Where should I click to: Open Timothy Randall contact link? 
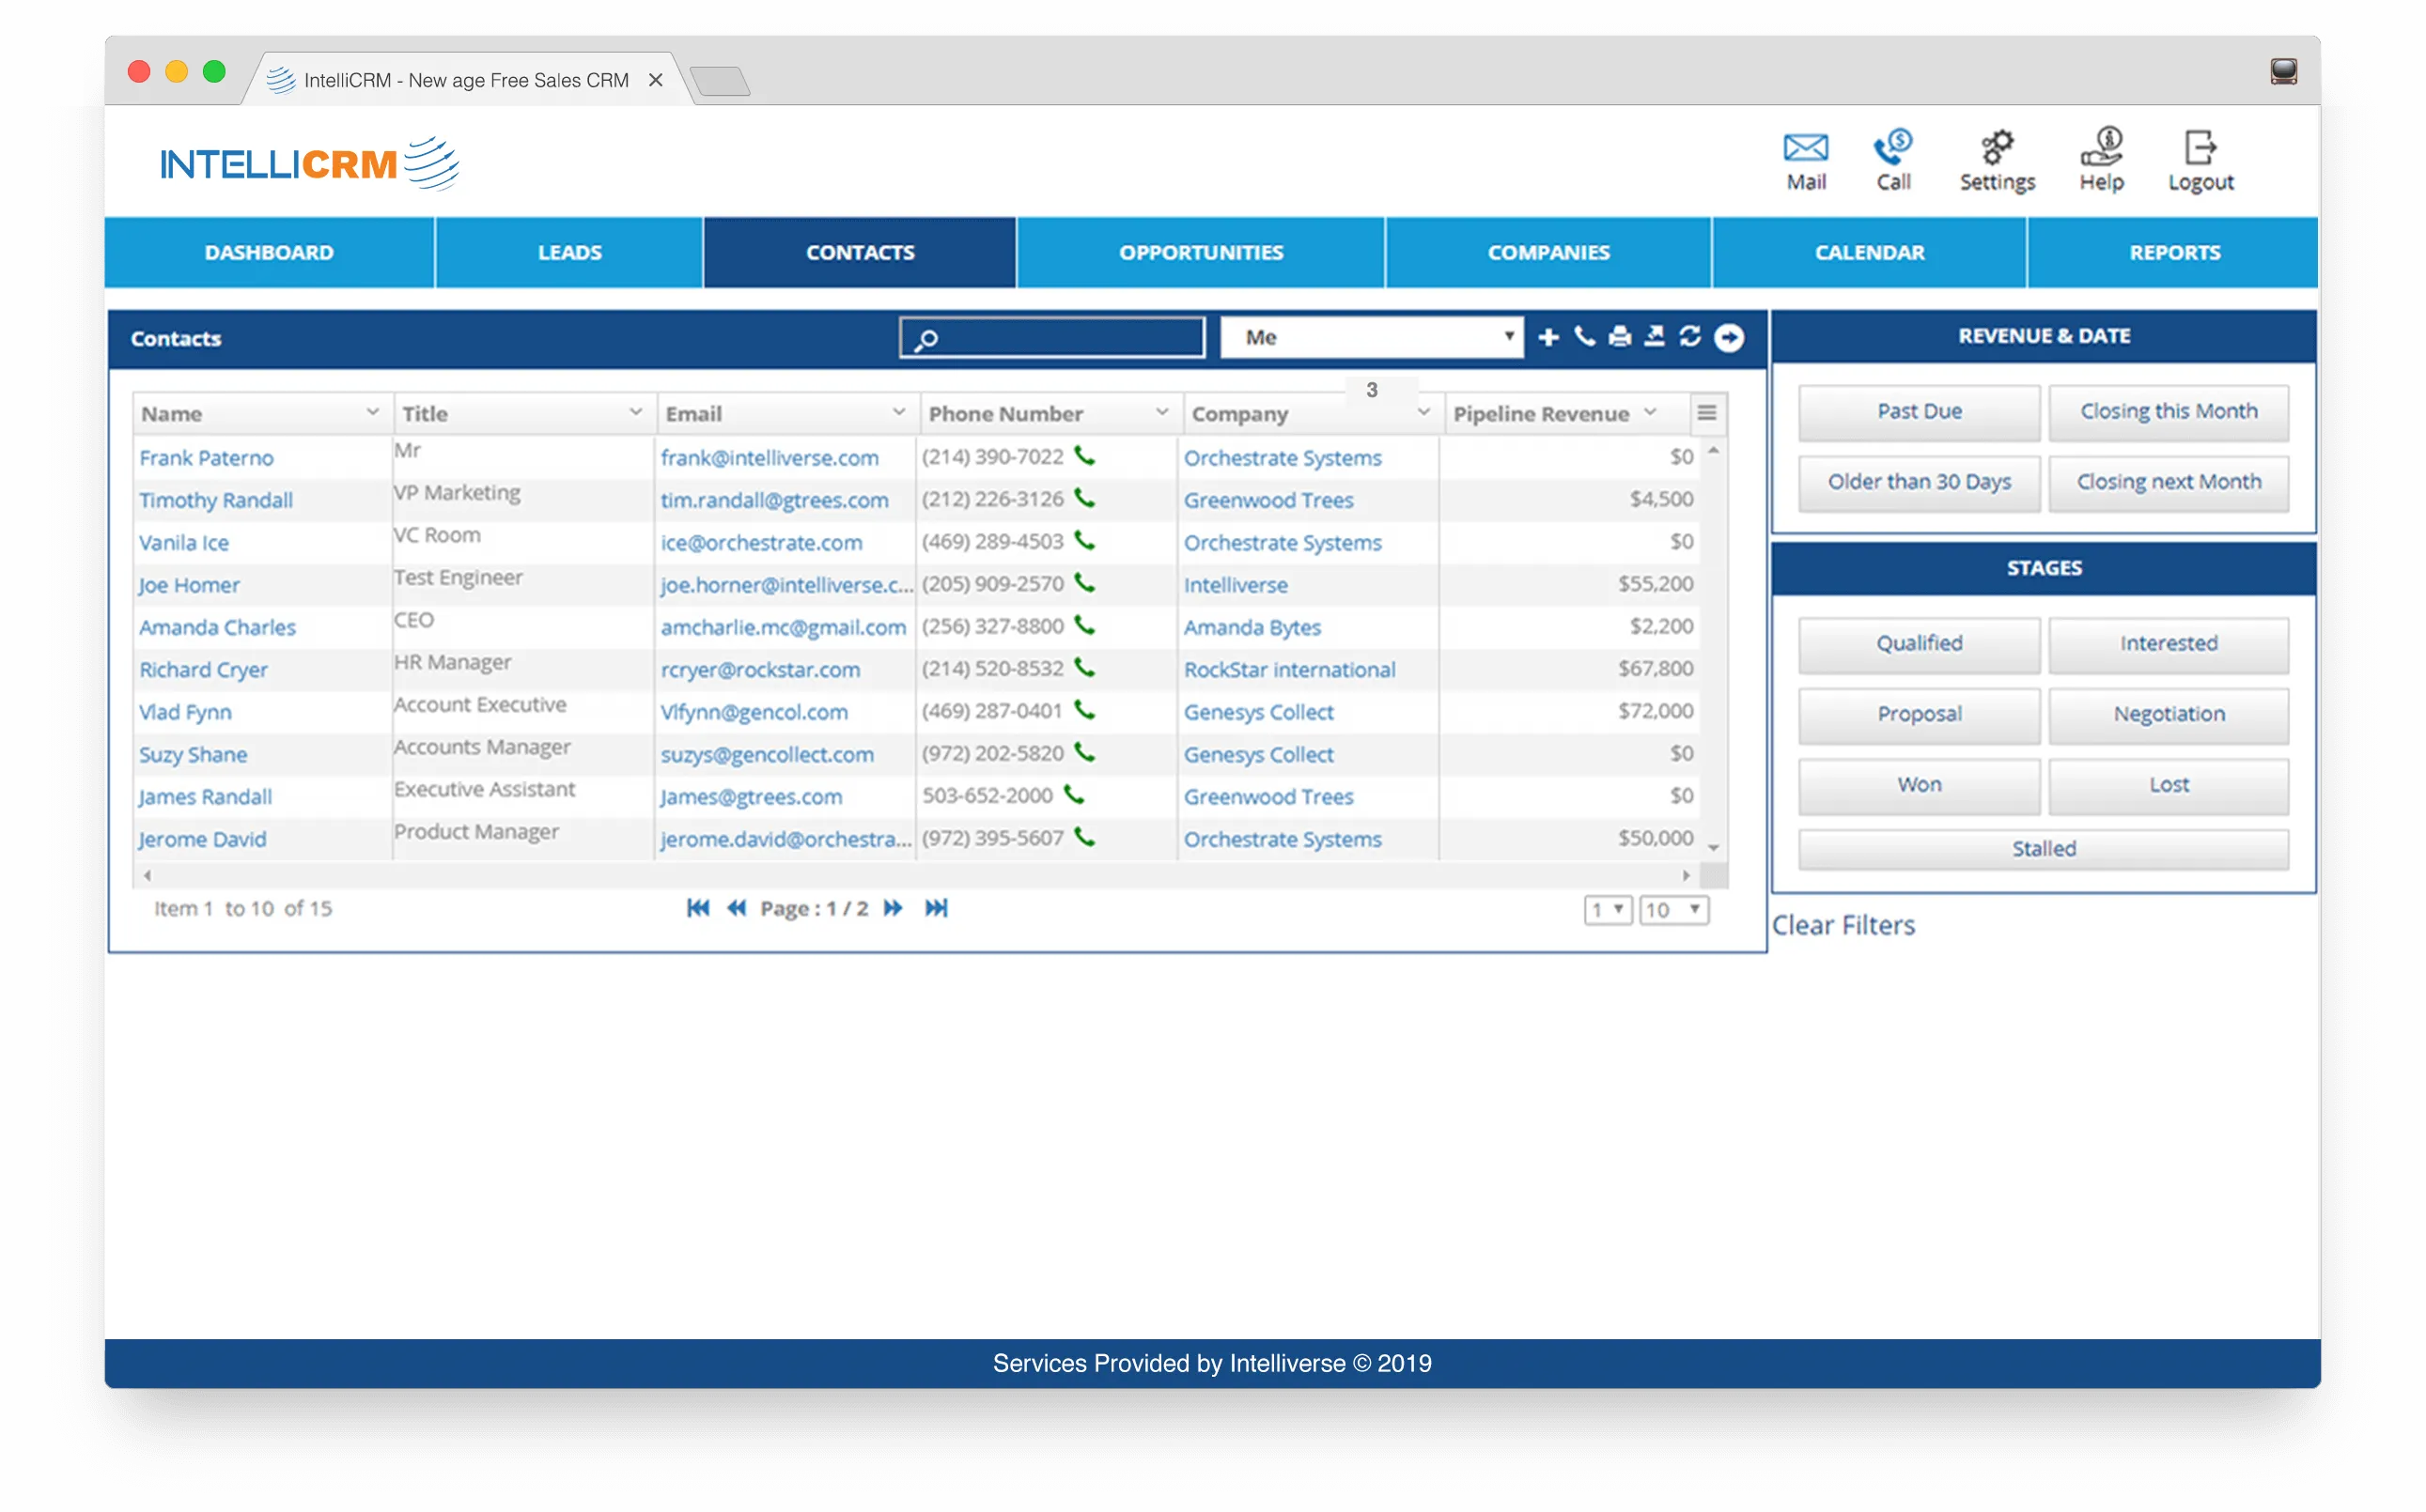(216, 500)
